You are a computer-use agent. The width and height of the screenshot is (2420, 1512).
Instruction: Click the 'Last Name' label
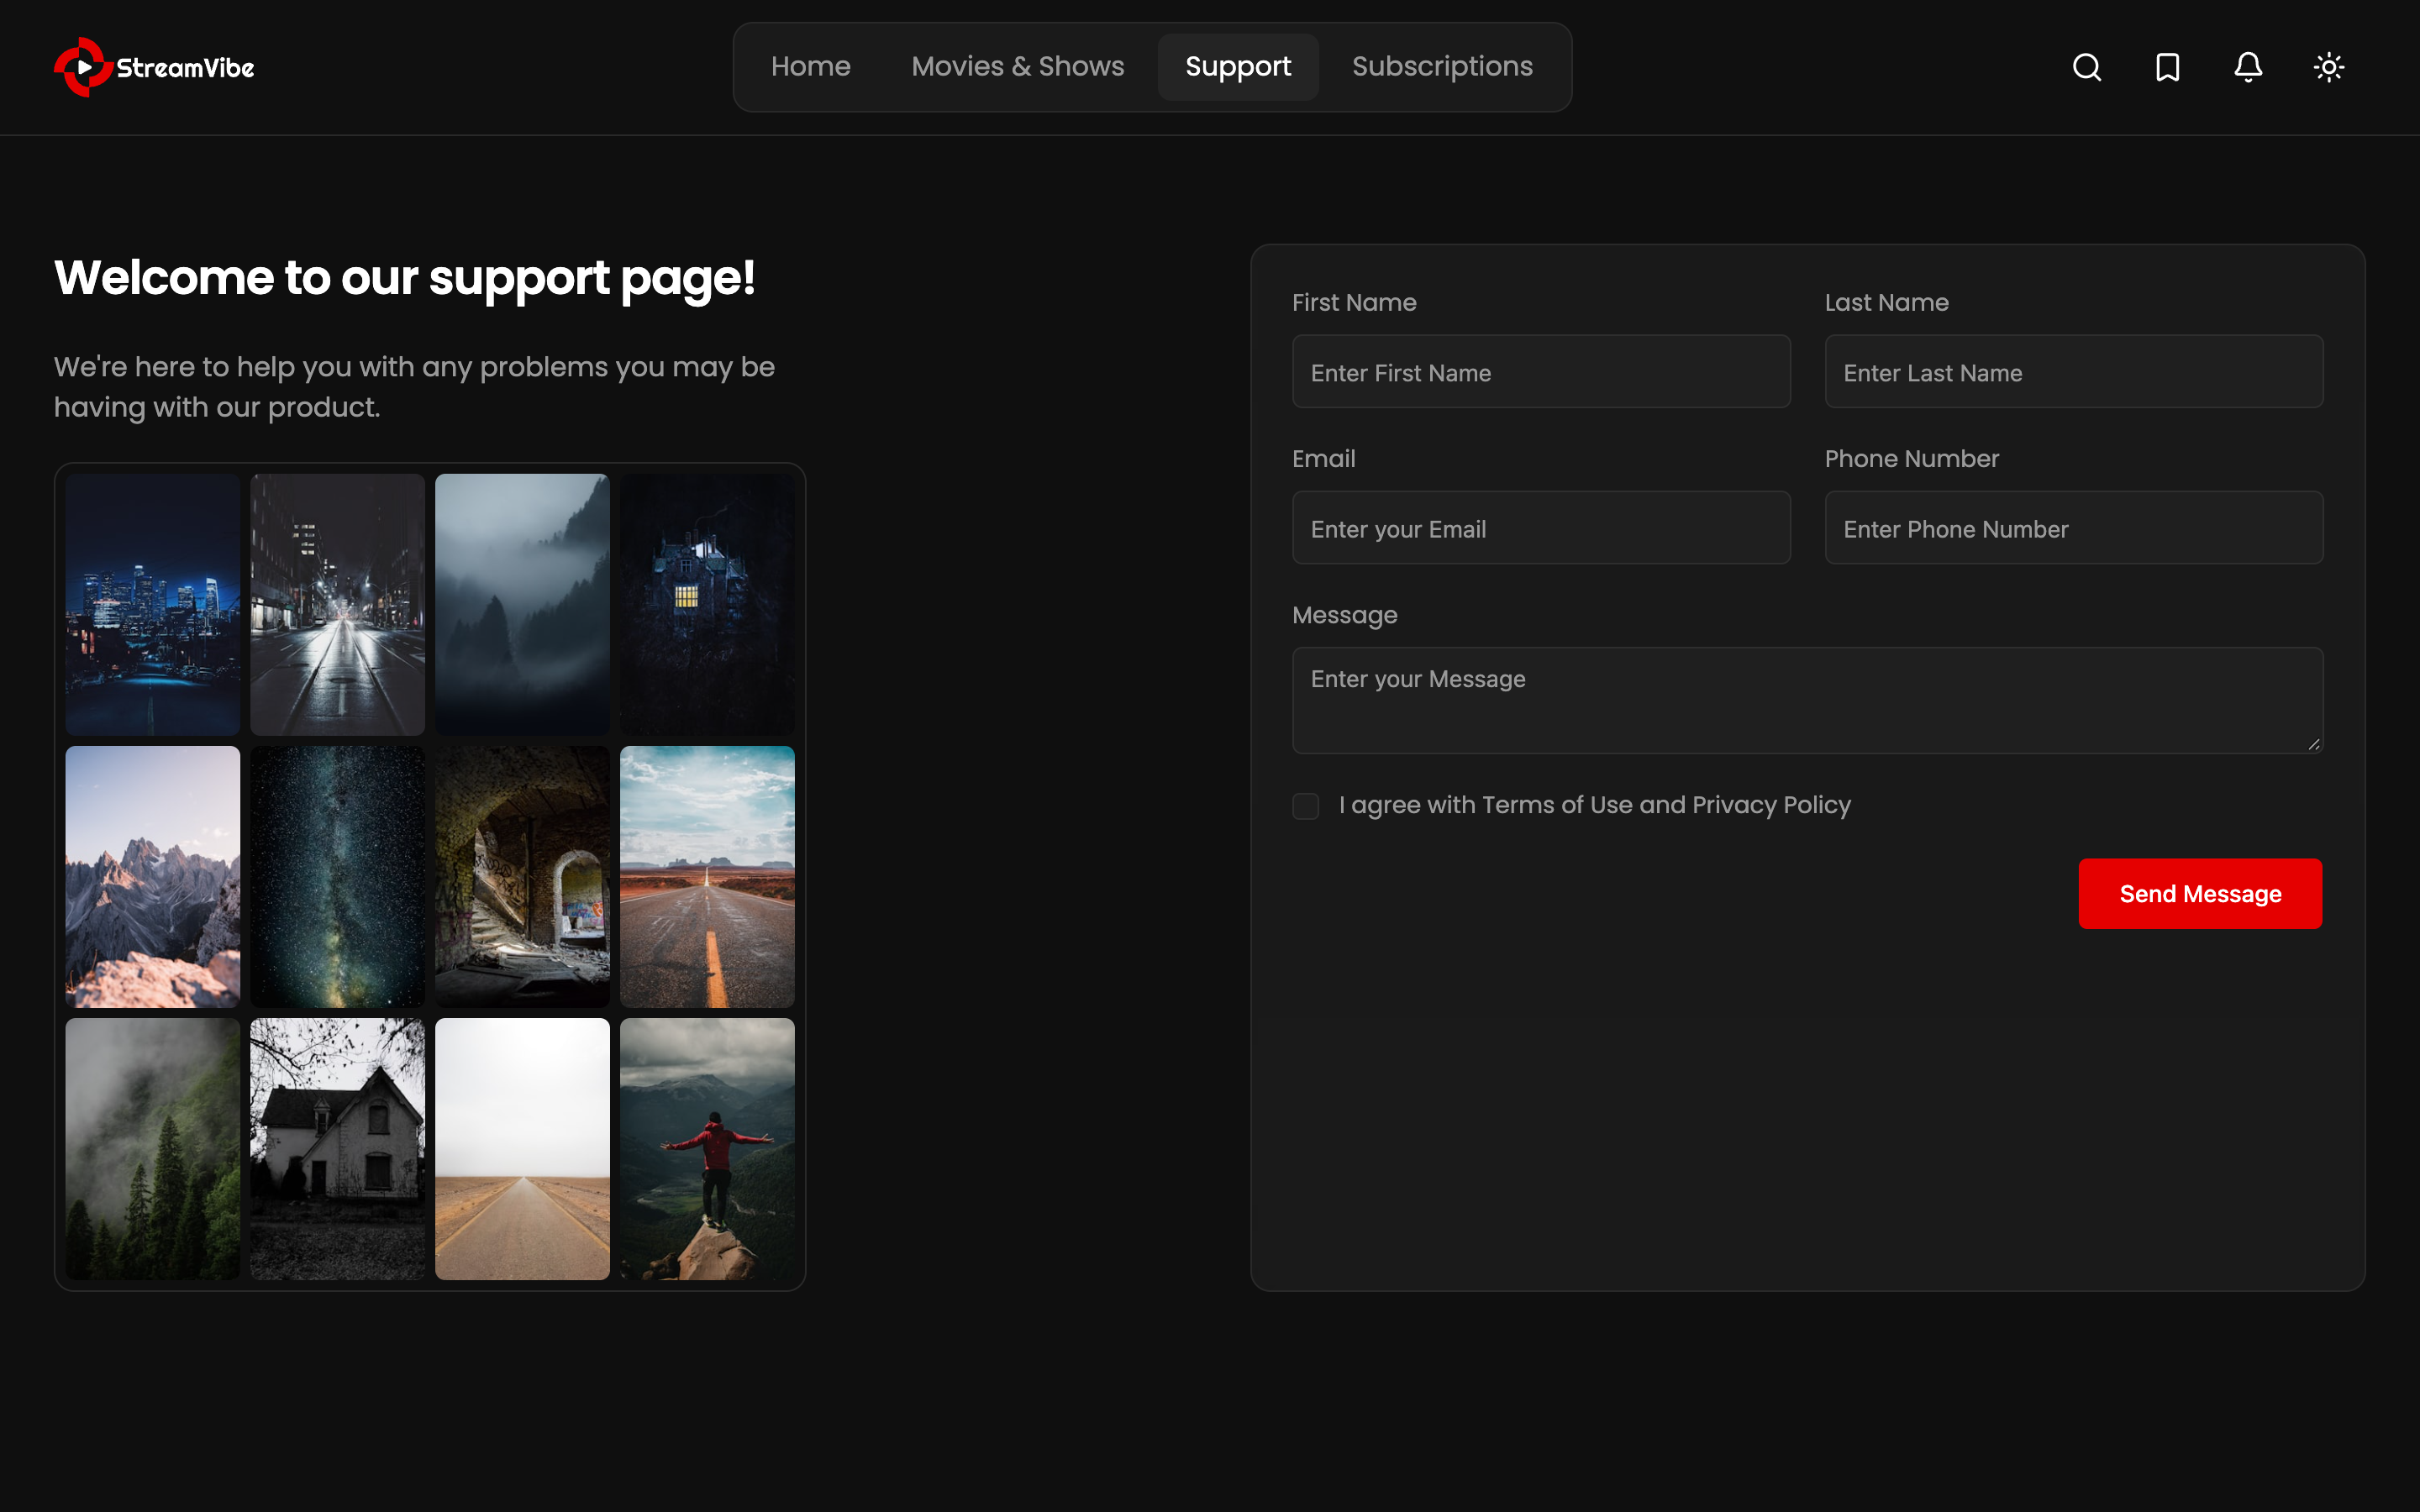click(x=1886, y=302)
